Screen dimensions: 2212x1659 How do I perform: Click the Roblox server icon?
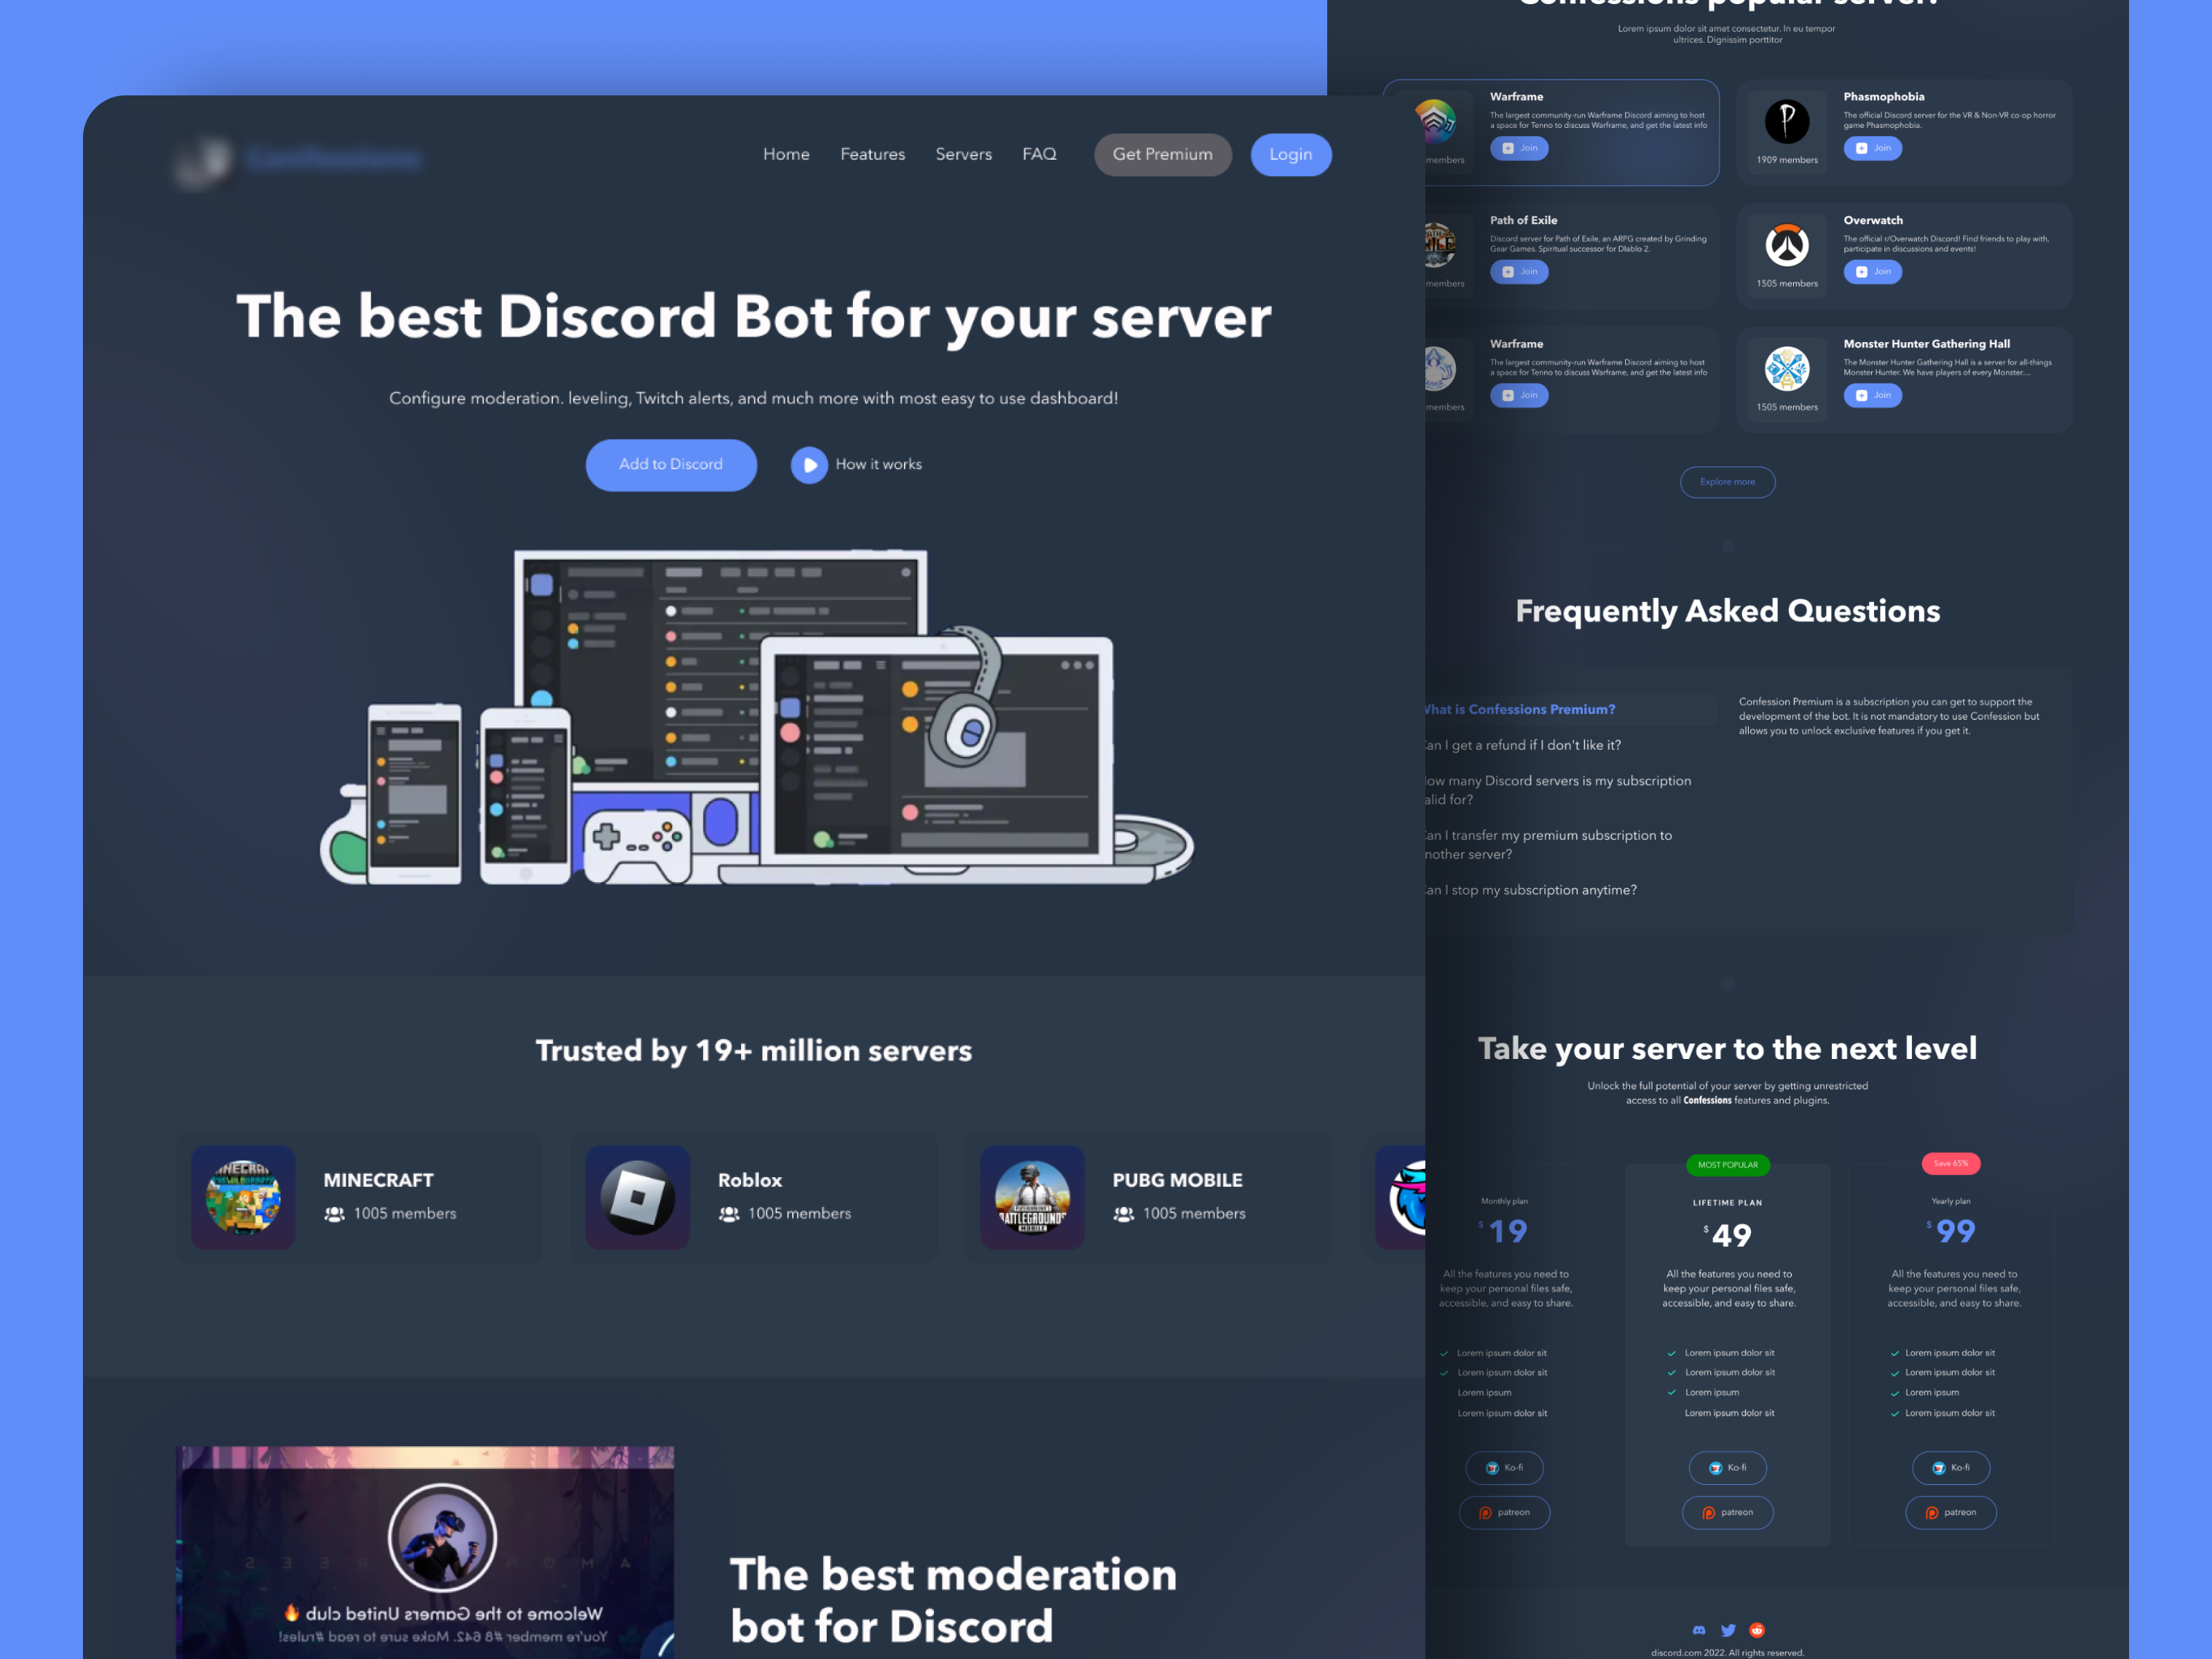[x=637, y=1195]
